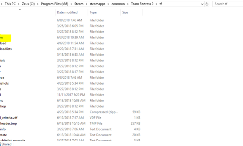Click 'Shared' status at window bottom
The width and height of the screenshot is (243, 146).
6,144
